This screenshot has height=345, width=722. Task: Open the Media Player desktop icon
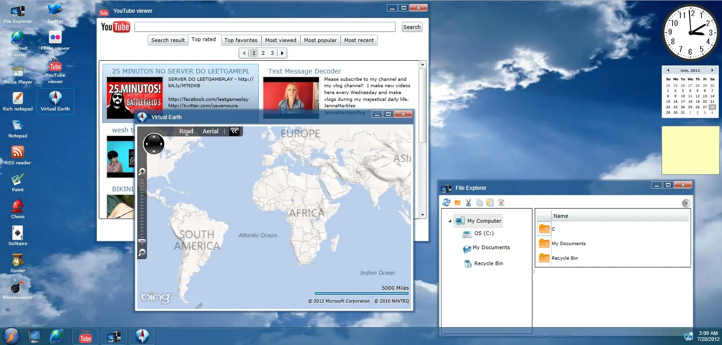coord(18,75)
